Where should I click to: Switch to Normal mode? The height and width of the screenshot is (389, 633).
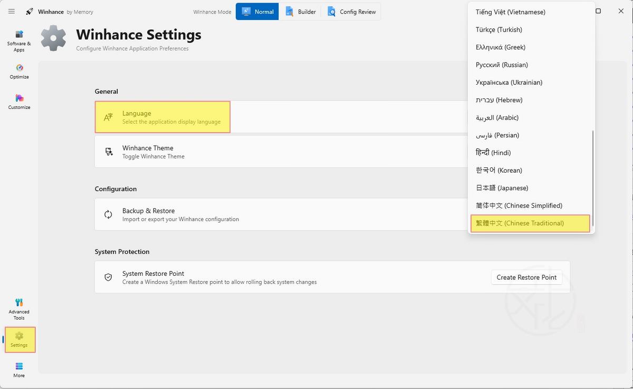pyautogui.click(x=257, y=12)
